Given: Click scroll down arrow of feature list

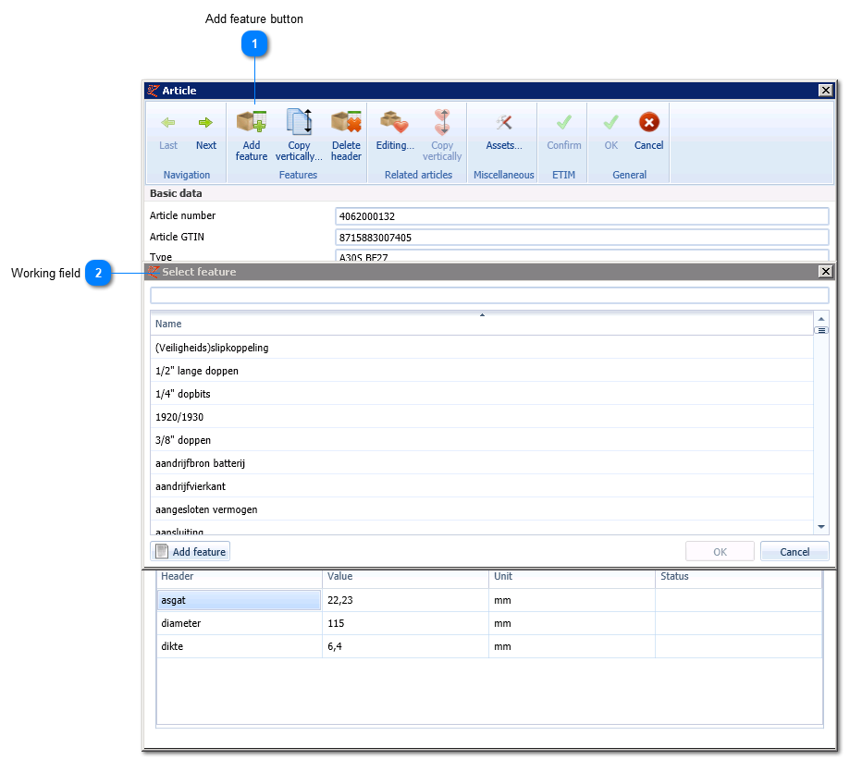Looking at the screenshot, I should pos(820,526).
